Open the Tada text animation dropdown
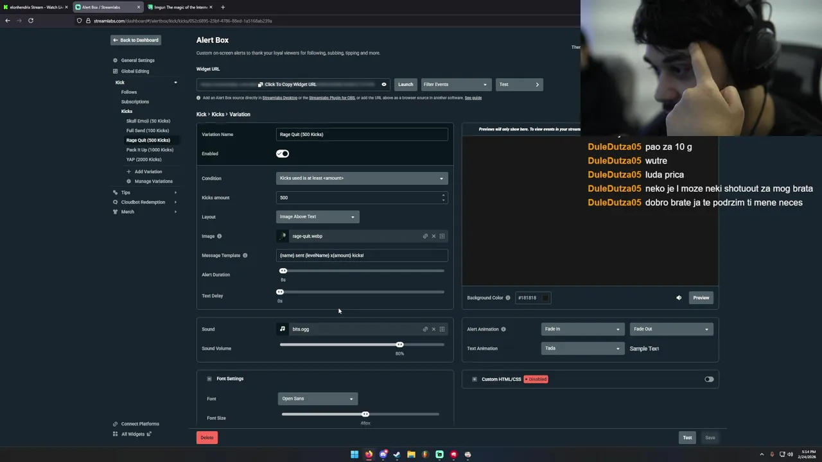Image resolution: width=822 pixels, height=462 pixels. [582, 348]
